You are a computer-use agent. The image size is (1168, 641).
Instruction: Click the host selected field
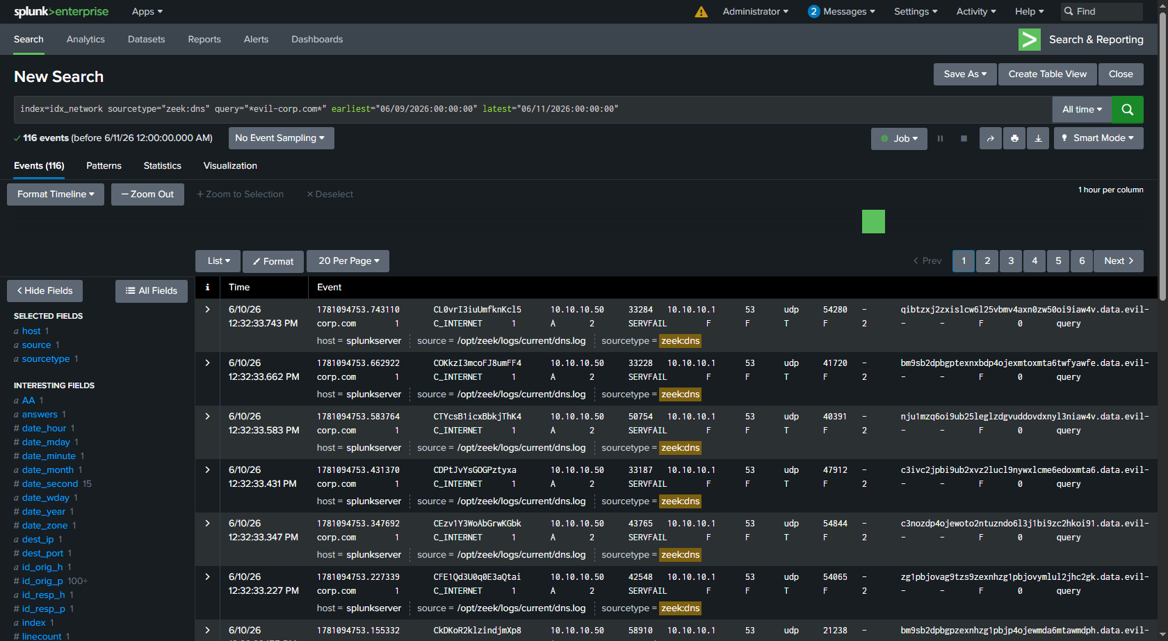[x=31, y=331]
